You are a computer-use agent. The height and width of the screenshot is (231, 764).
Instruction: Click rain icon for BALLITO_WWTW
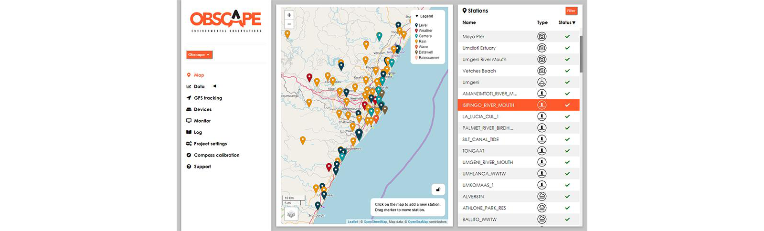541,220
